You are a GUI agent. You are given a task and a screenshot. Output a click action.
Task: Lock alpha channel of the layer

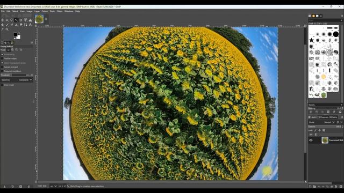(x=324, y=130)
